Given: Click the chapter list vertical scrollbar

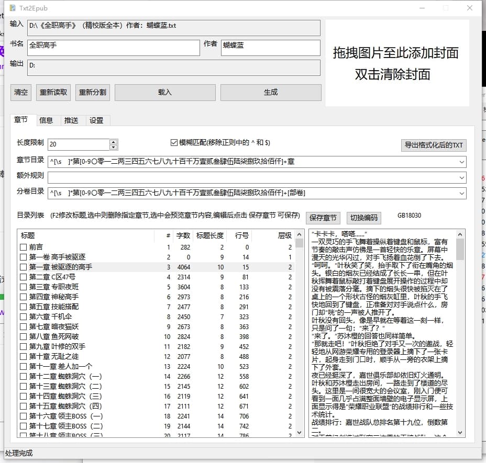Looking at the screenshot, I should click(299, 335).
